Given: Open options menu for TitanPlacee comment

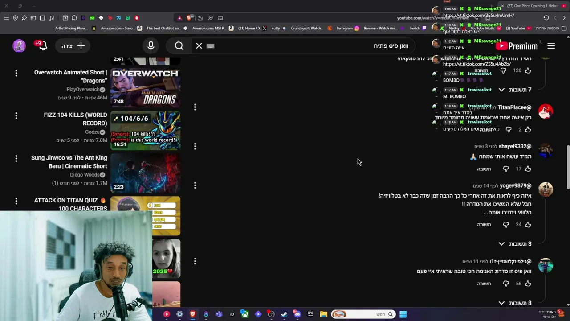Looking at the screenshot, I should 195,107.
